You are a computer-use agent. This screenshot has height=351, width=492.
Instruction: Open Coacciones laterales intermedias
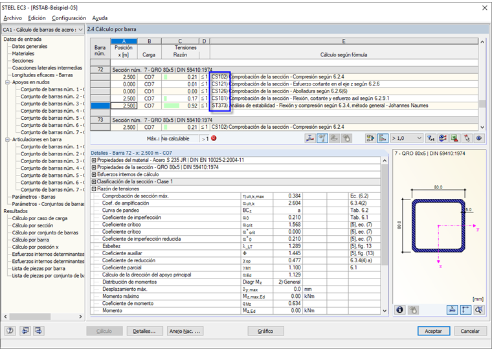[47, 68]
